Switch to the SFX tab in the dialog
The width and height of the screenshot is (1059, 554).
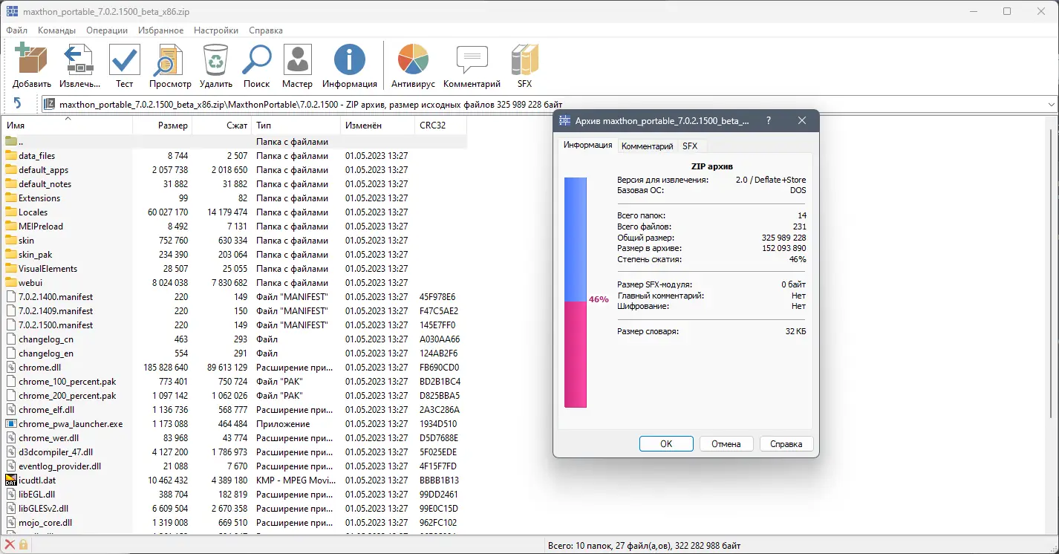click(x=690, y=146)
